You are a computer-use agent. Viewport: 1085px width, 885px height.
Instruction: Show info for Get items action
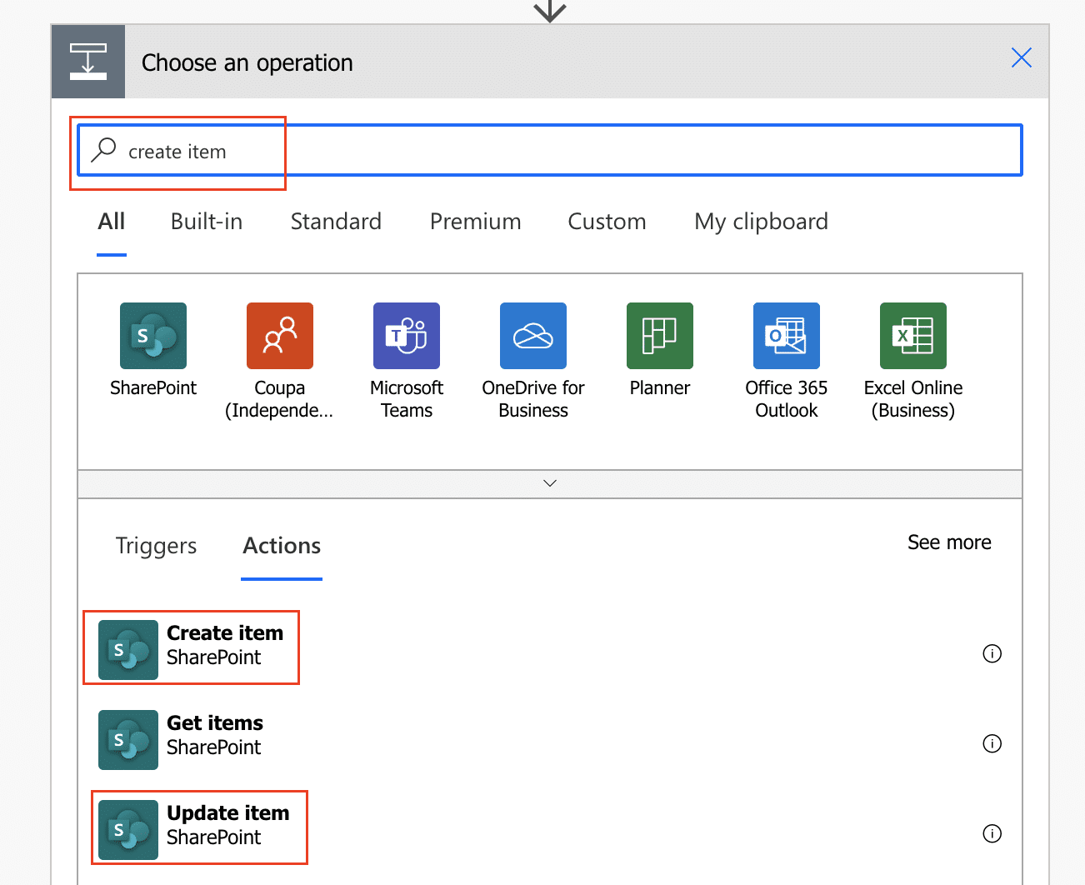pyautogui.click(x=992, y=743)
